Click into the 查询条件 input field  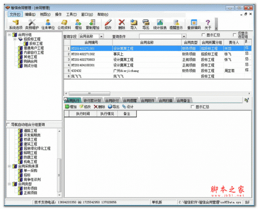click(160, 36)
